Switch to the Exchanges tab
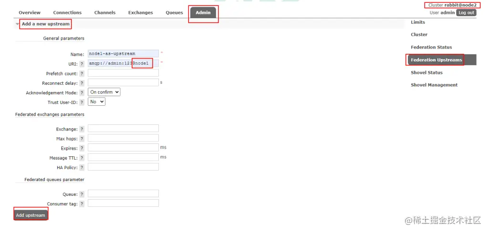This screenshot has height=233, width=489. [x=141, y=12]
